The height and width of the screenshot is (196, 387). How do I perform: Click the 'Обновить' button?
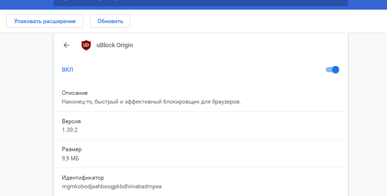(110, 21)
